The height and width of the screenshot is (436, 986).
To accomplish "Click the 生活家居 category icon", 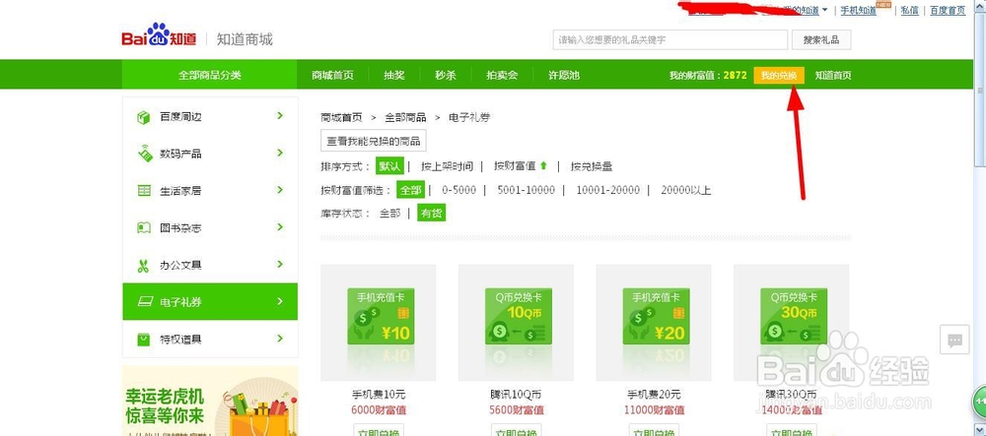I will (x=144, y=191).
